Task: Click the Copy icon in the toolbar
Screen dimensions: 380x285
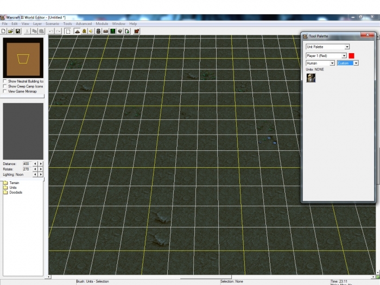Action: (x=34, y=31)
